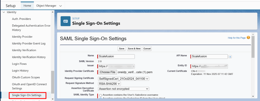Open Identity Provider Event Log
The width and height of the screenshot is (260, 101).
(29, 44)
